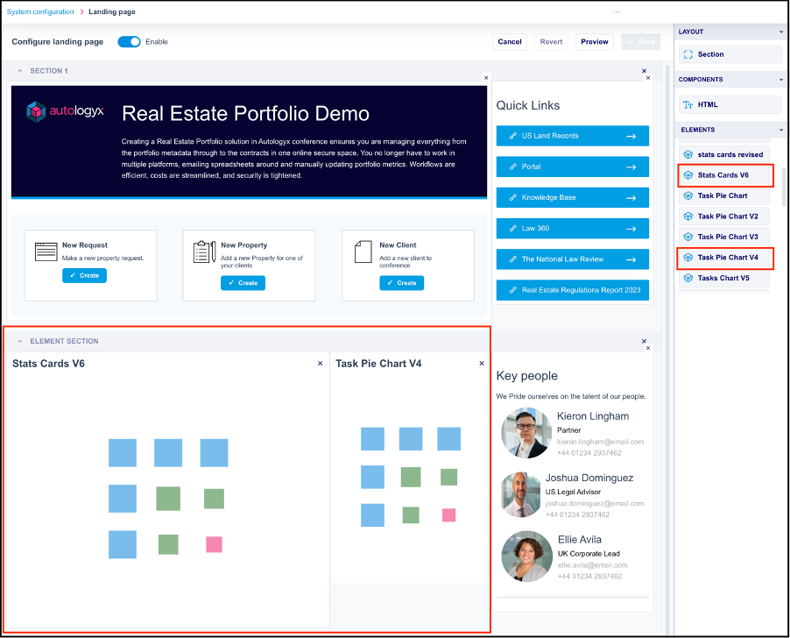Image resolution: width=790 pixels, height=638 pixels.
Task: Click Create under New Property
Action: [243, 283]
